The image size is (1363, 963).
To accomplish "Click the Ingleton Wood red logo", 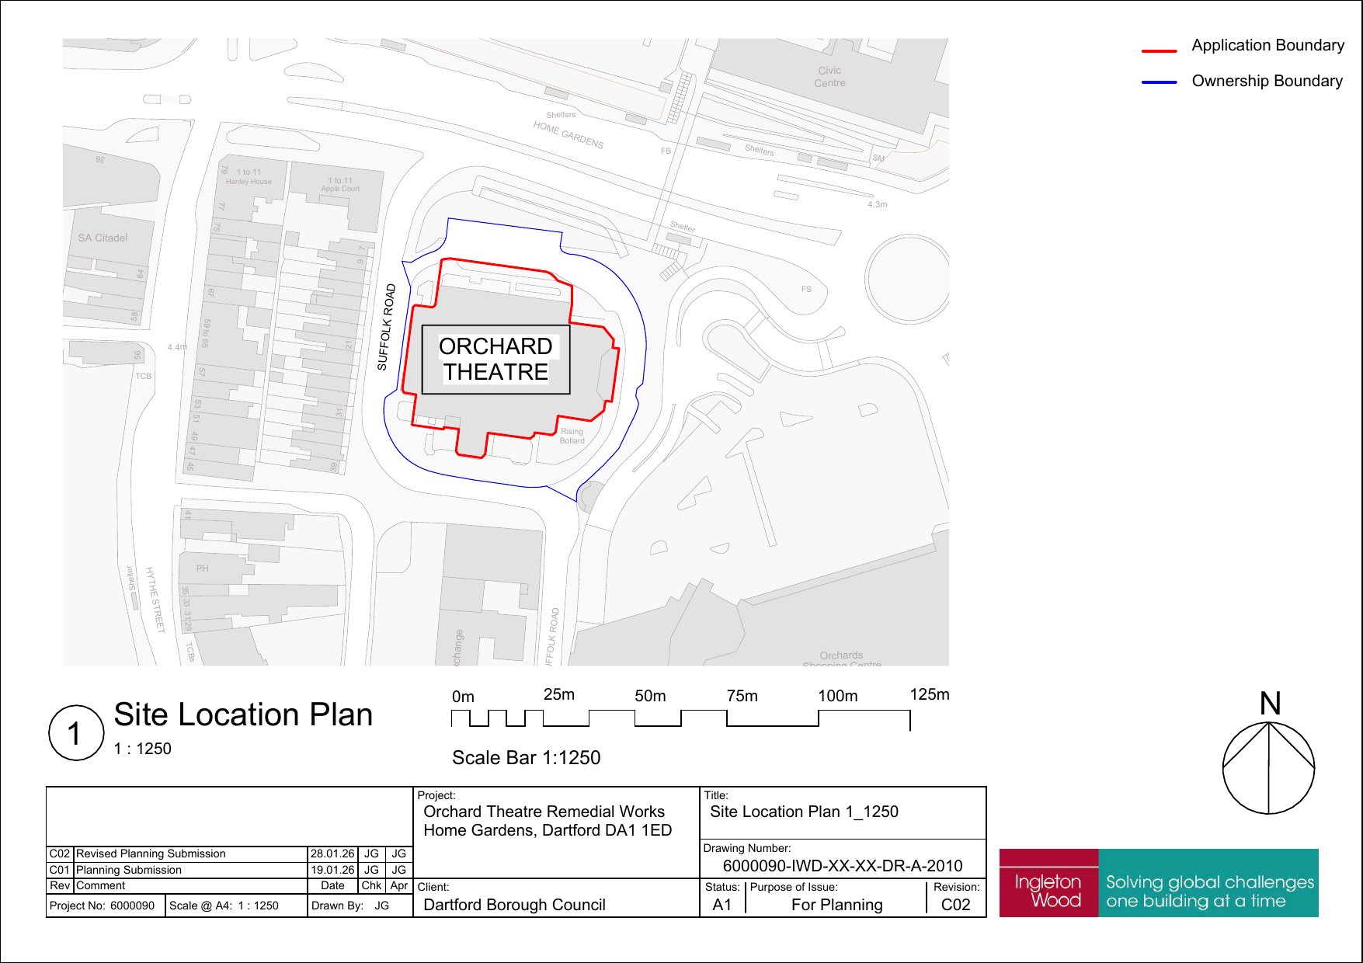I will point(1048,884).
